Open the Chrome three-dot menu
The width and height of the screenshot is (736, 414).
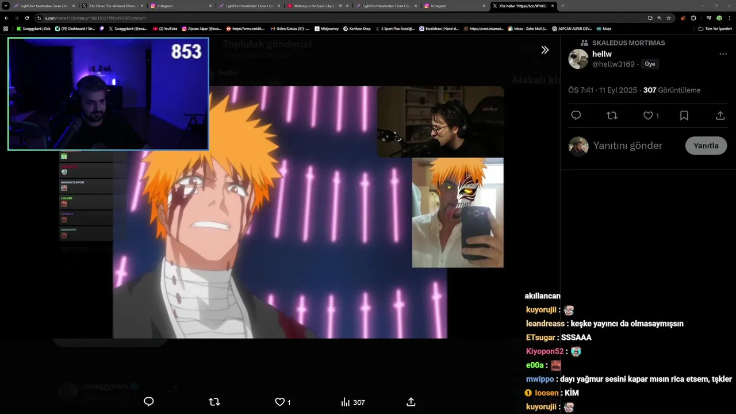point(729,18)
